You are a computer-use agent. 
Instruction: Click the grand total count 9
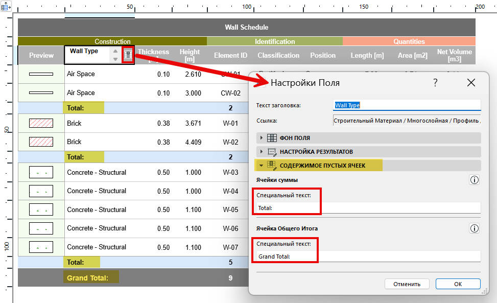pos(230,278)
